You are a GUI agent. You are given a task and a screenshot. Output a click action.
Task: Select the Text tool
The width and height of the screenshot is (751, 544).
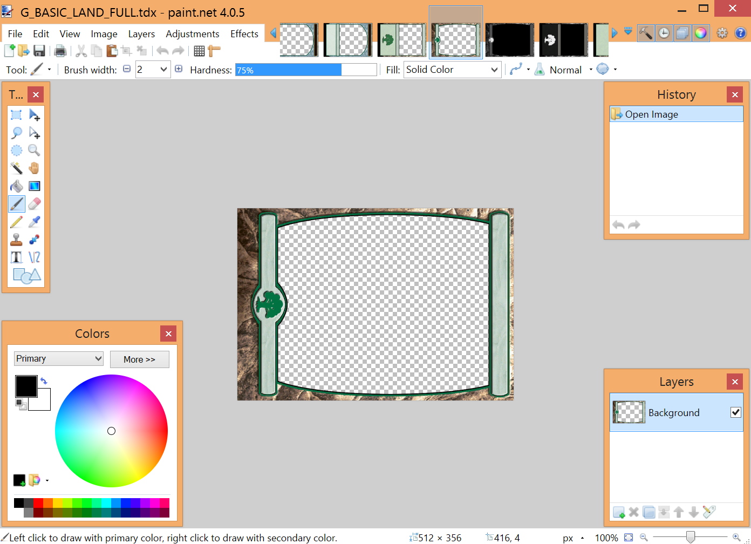click(17, 257)
